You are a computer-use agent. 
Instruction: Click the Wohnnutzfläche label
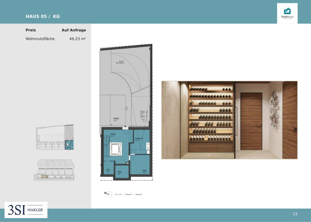coord(40,39)
